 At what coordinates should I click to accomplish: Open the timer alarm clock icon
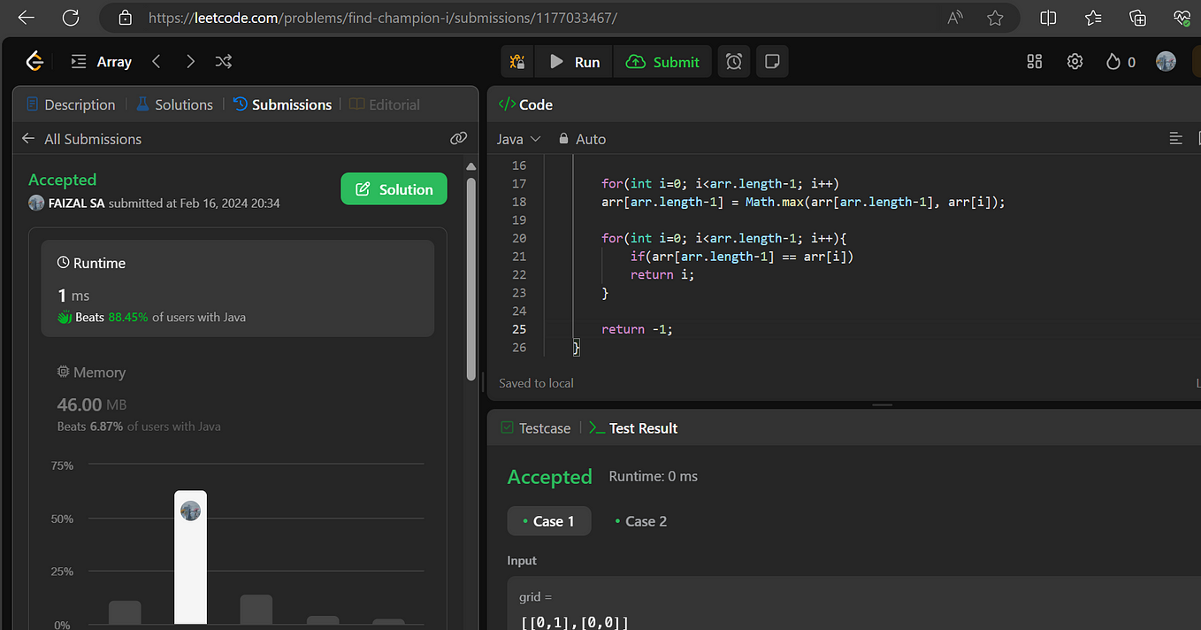734,62
